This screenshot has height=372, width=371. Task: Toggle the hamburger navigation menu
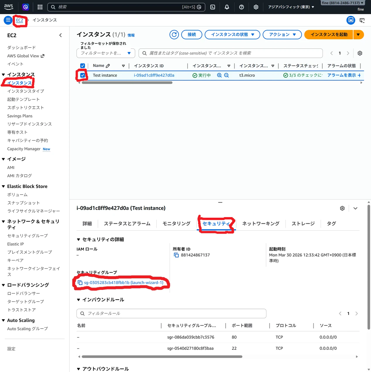point(8,20)
